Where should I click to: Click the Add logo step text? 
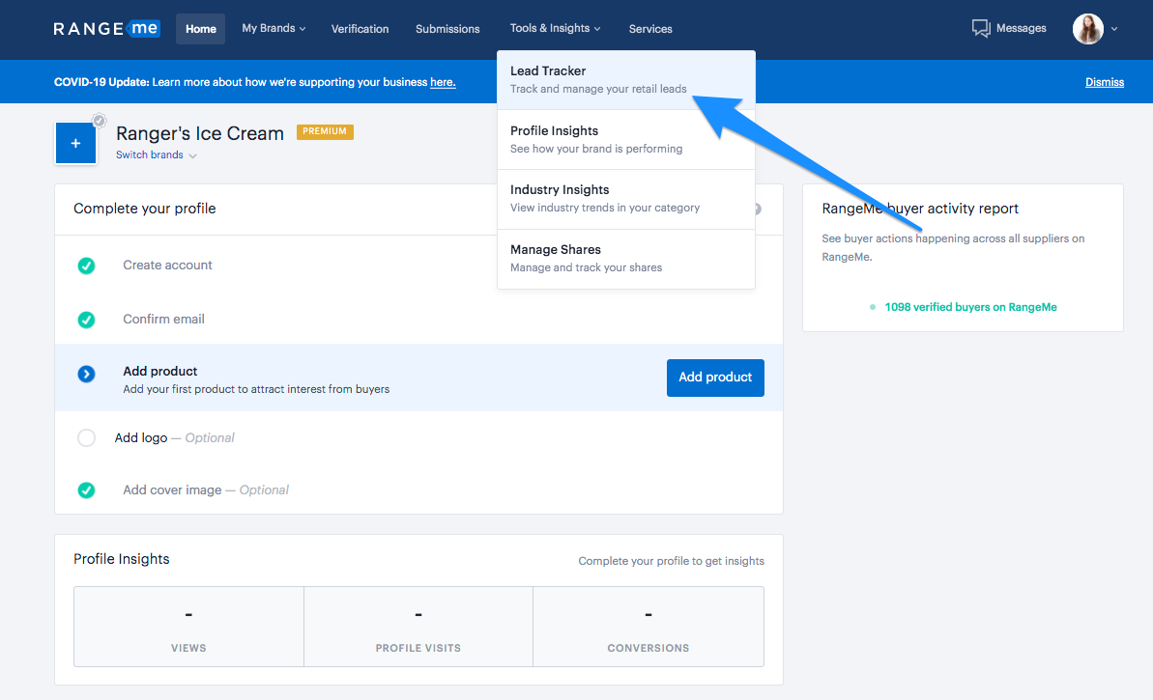pos(175,437)
